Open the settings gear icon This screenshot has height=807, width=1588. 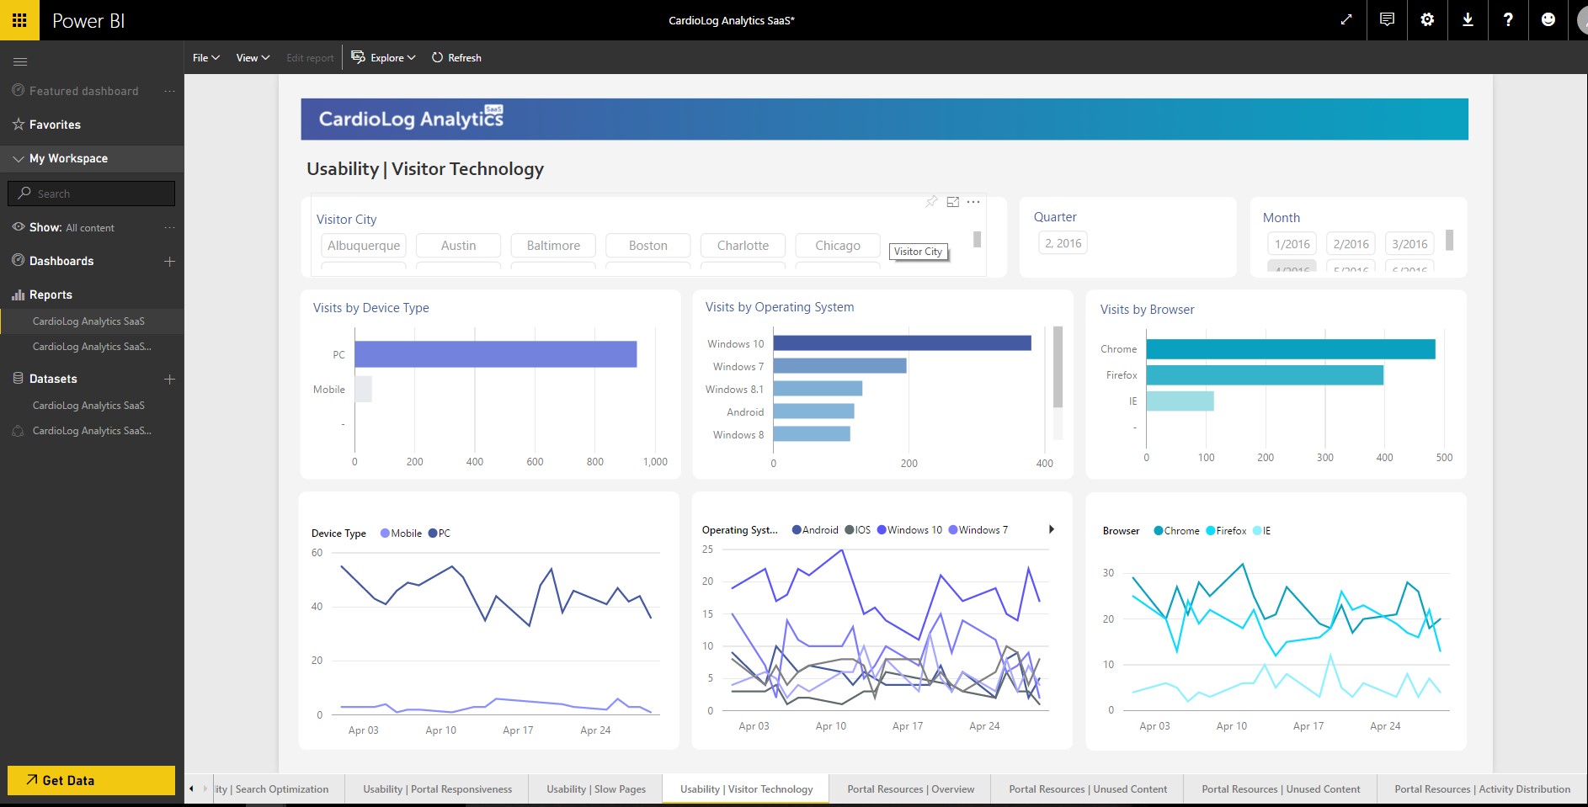(1427, 20)
